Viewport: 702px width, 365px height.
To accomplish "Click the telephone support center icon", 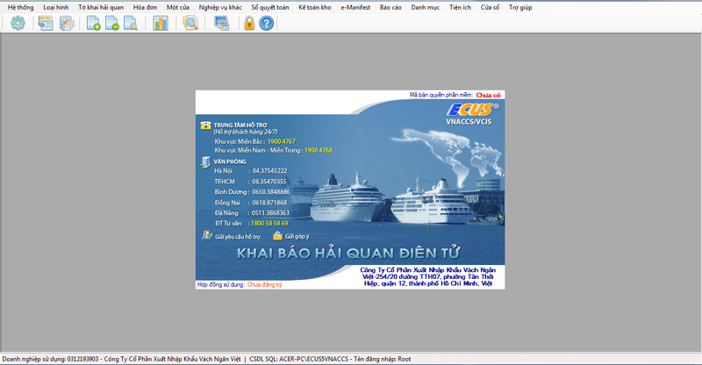I will tap(205, 125).
